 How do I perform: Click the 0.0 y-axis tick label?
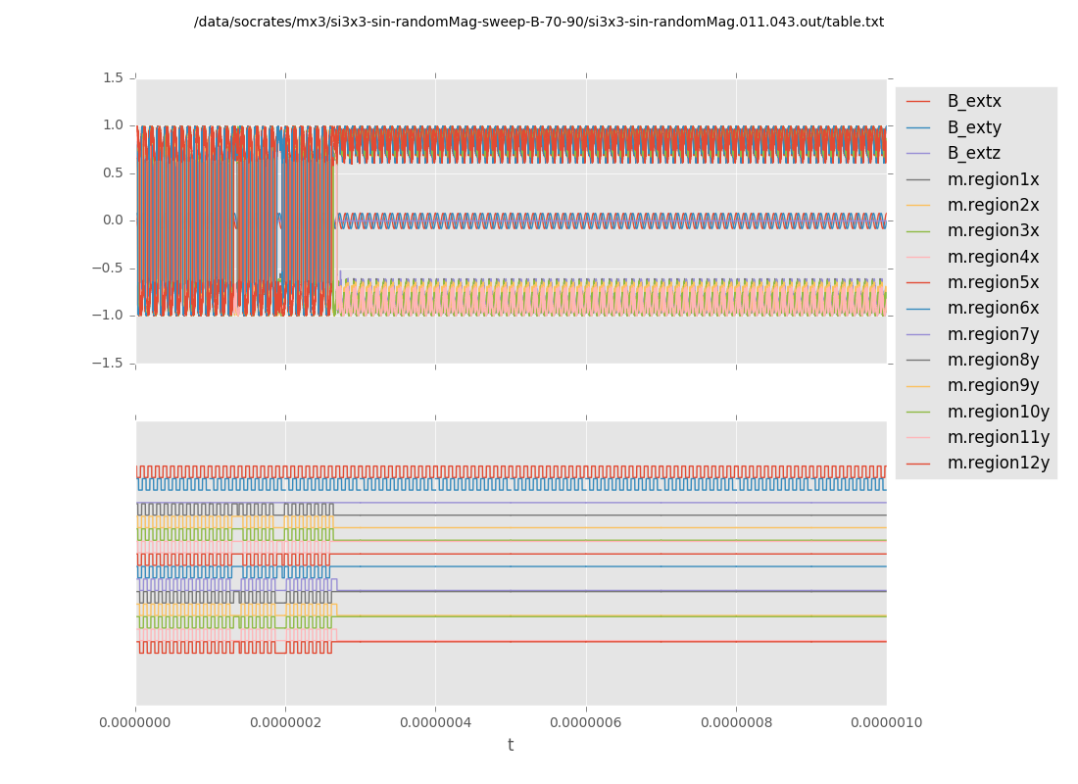(x=113, y=220)
